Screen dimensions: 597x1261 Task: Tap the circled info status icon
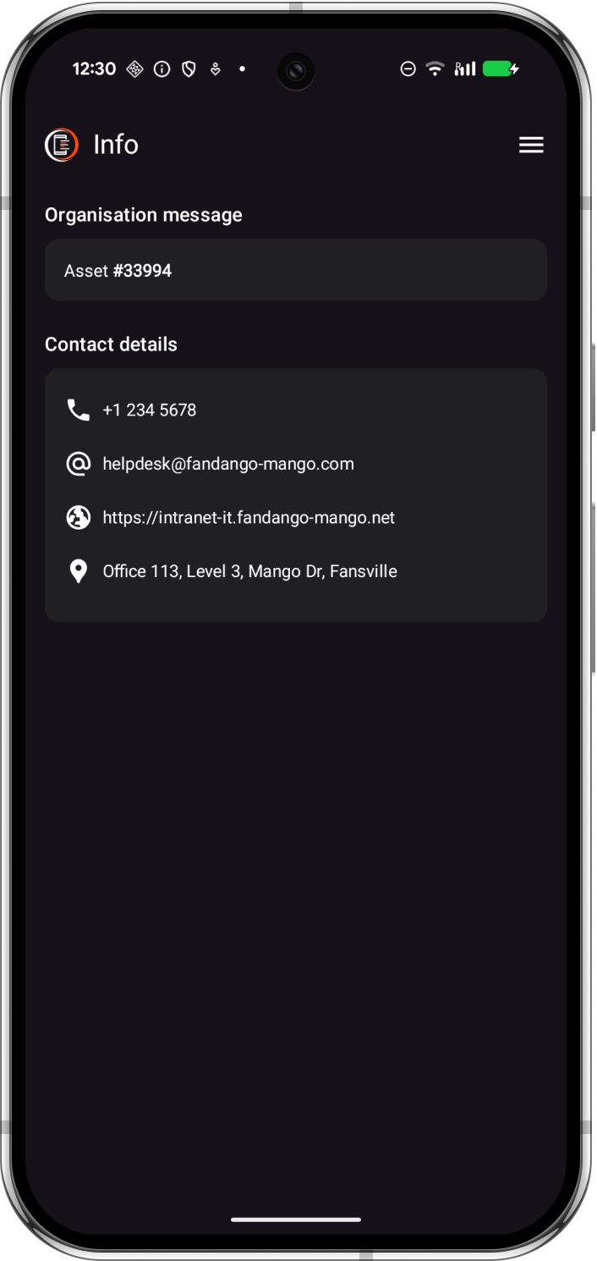[x=162, y=69]
